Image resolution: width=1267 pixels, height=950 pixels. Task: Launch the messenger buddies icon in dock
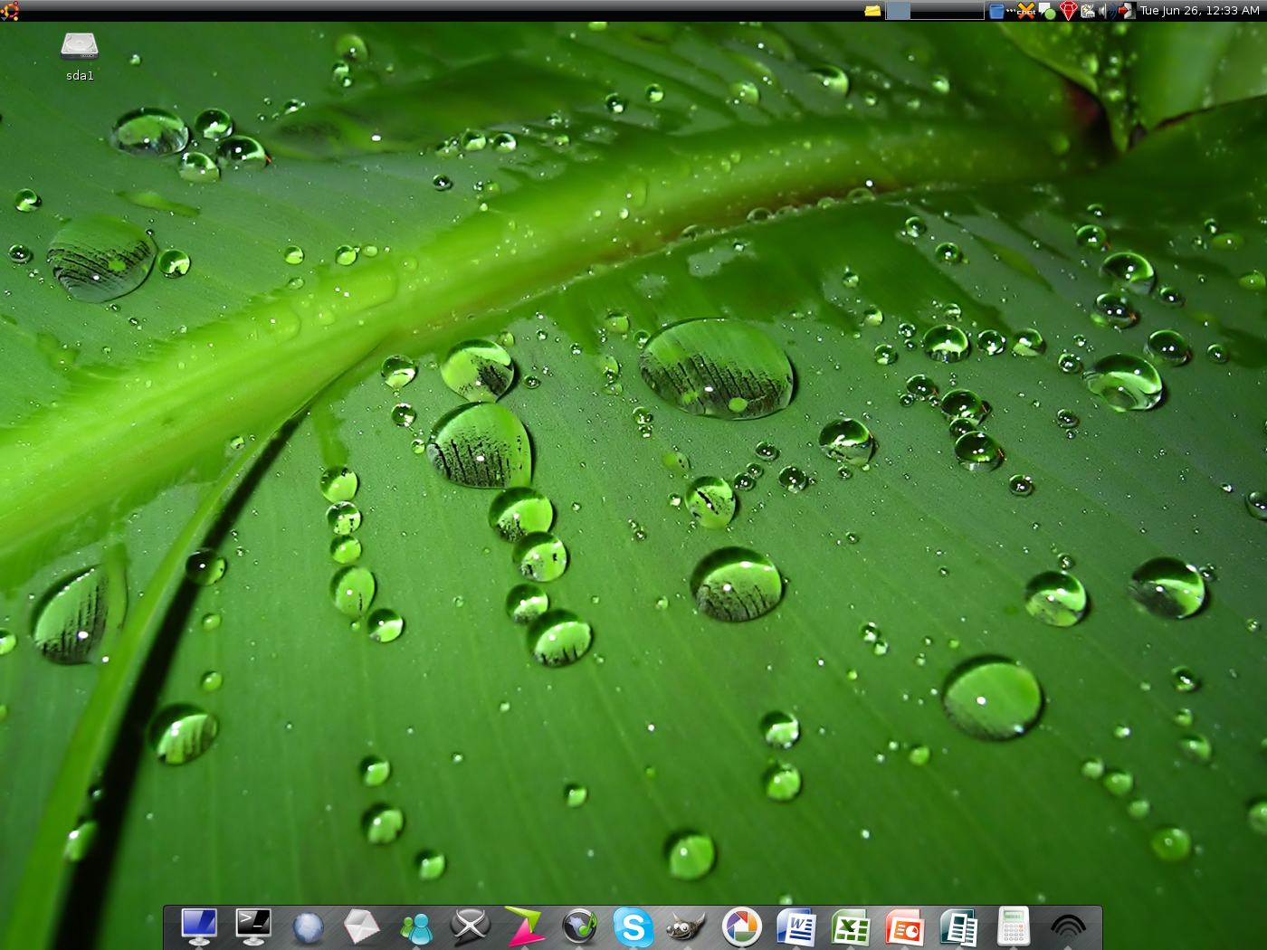[x=416, y=928]
